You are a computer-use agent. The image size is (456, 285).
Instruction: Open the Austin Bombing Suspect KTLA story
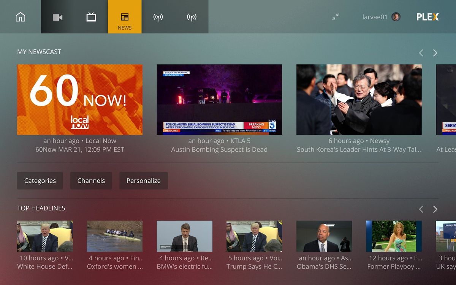[x=220, y=100]
